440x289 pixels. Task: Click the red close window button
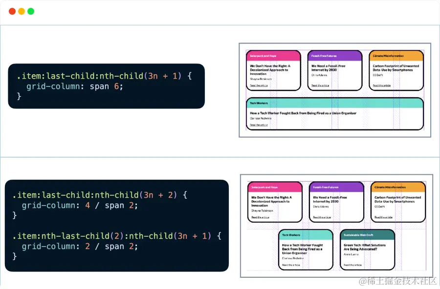[x=12, y=11]
